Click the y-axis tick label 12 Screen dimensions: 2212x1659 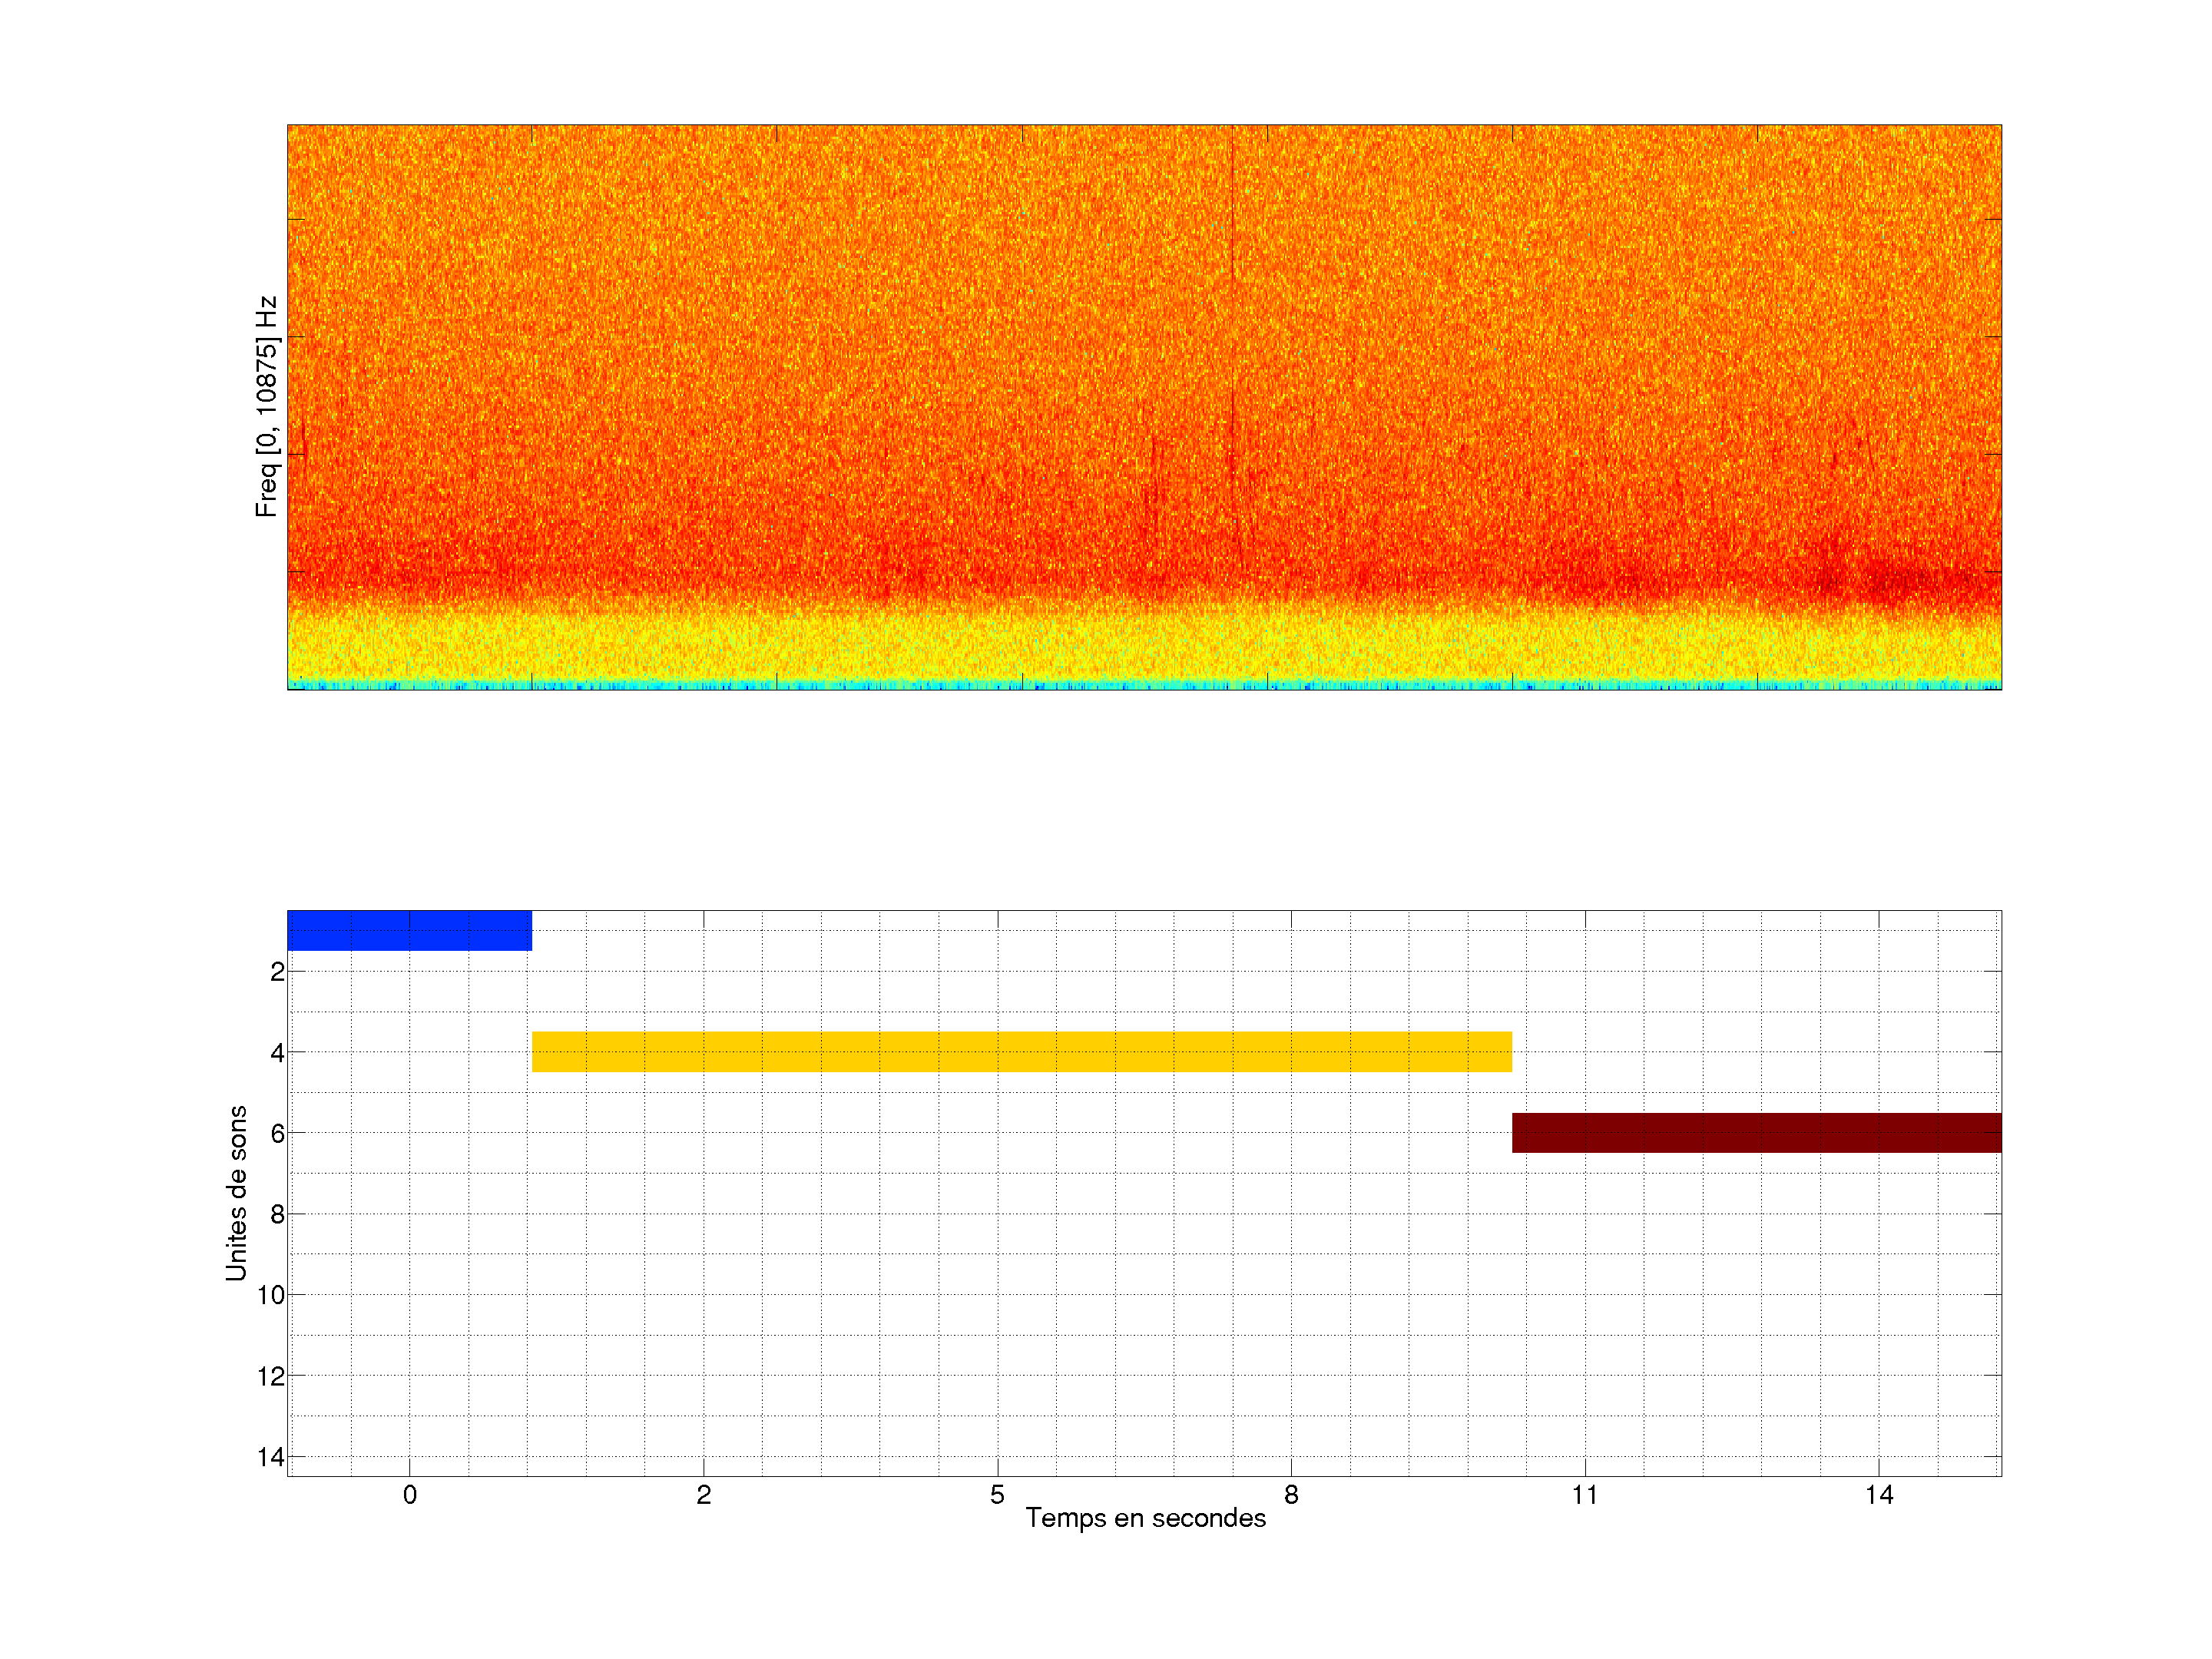[x=271, y=1376]
